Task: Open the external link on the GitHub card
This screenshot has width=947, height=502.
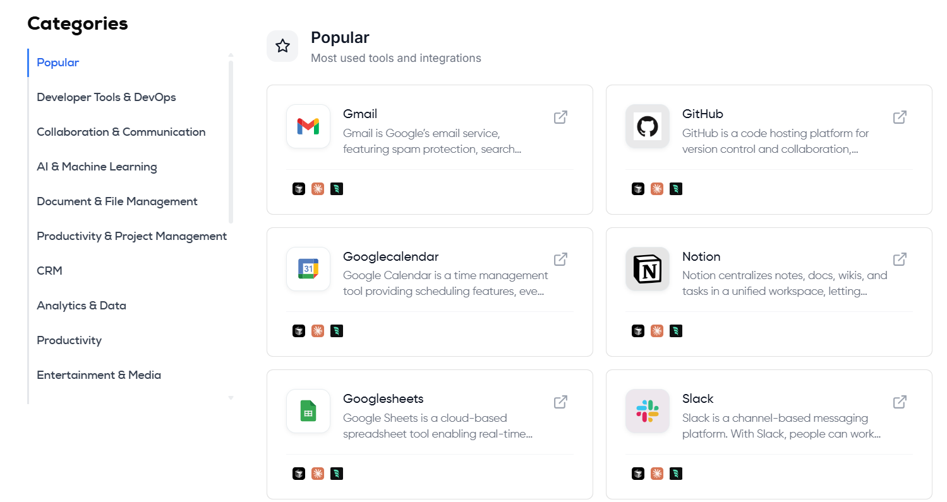Action: click(900, 117)
